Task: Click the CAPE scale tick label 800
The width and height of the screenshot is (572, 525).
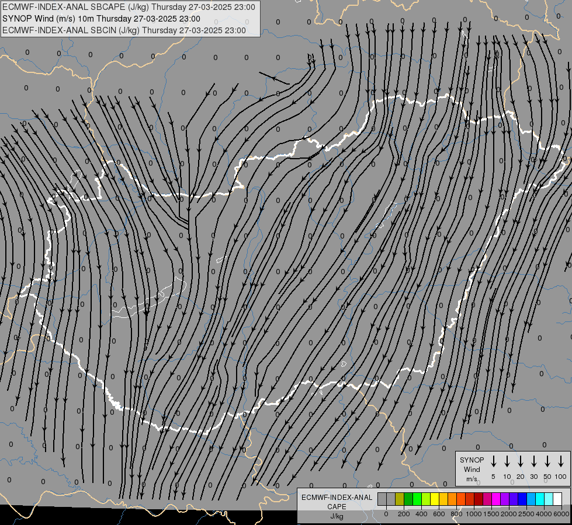Action: pyautogui.click(x=456, y=514)
